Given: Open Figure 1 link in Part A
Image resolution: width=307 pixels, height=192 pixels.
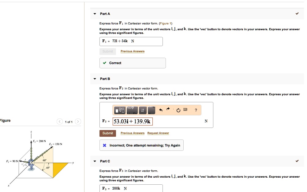Looking at the screenshot, I should coord(166,23).
